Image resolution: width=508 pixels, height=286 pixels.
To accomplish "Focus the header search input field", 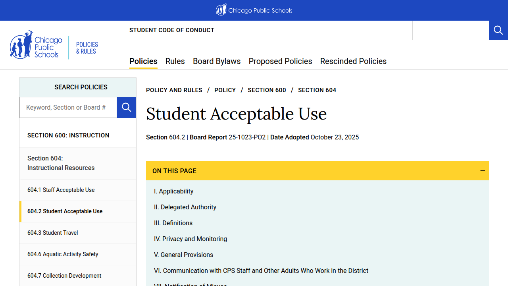I will pyautogui.click(x=450, y=30).
